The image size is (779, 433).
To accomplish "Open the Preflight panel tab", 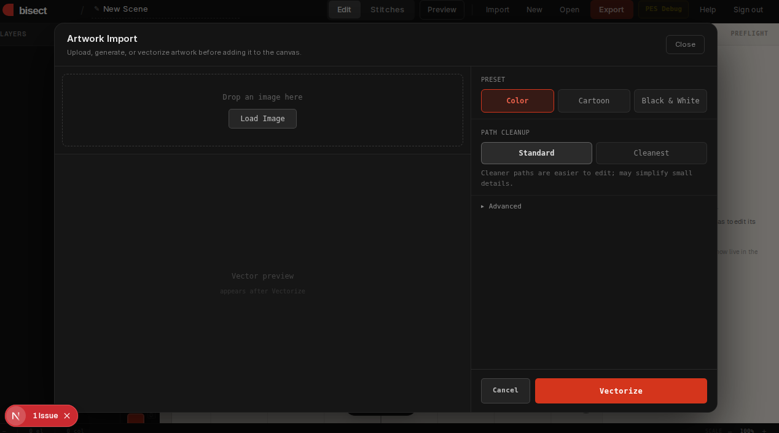I will click(x=750, y=34).
